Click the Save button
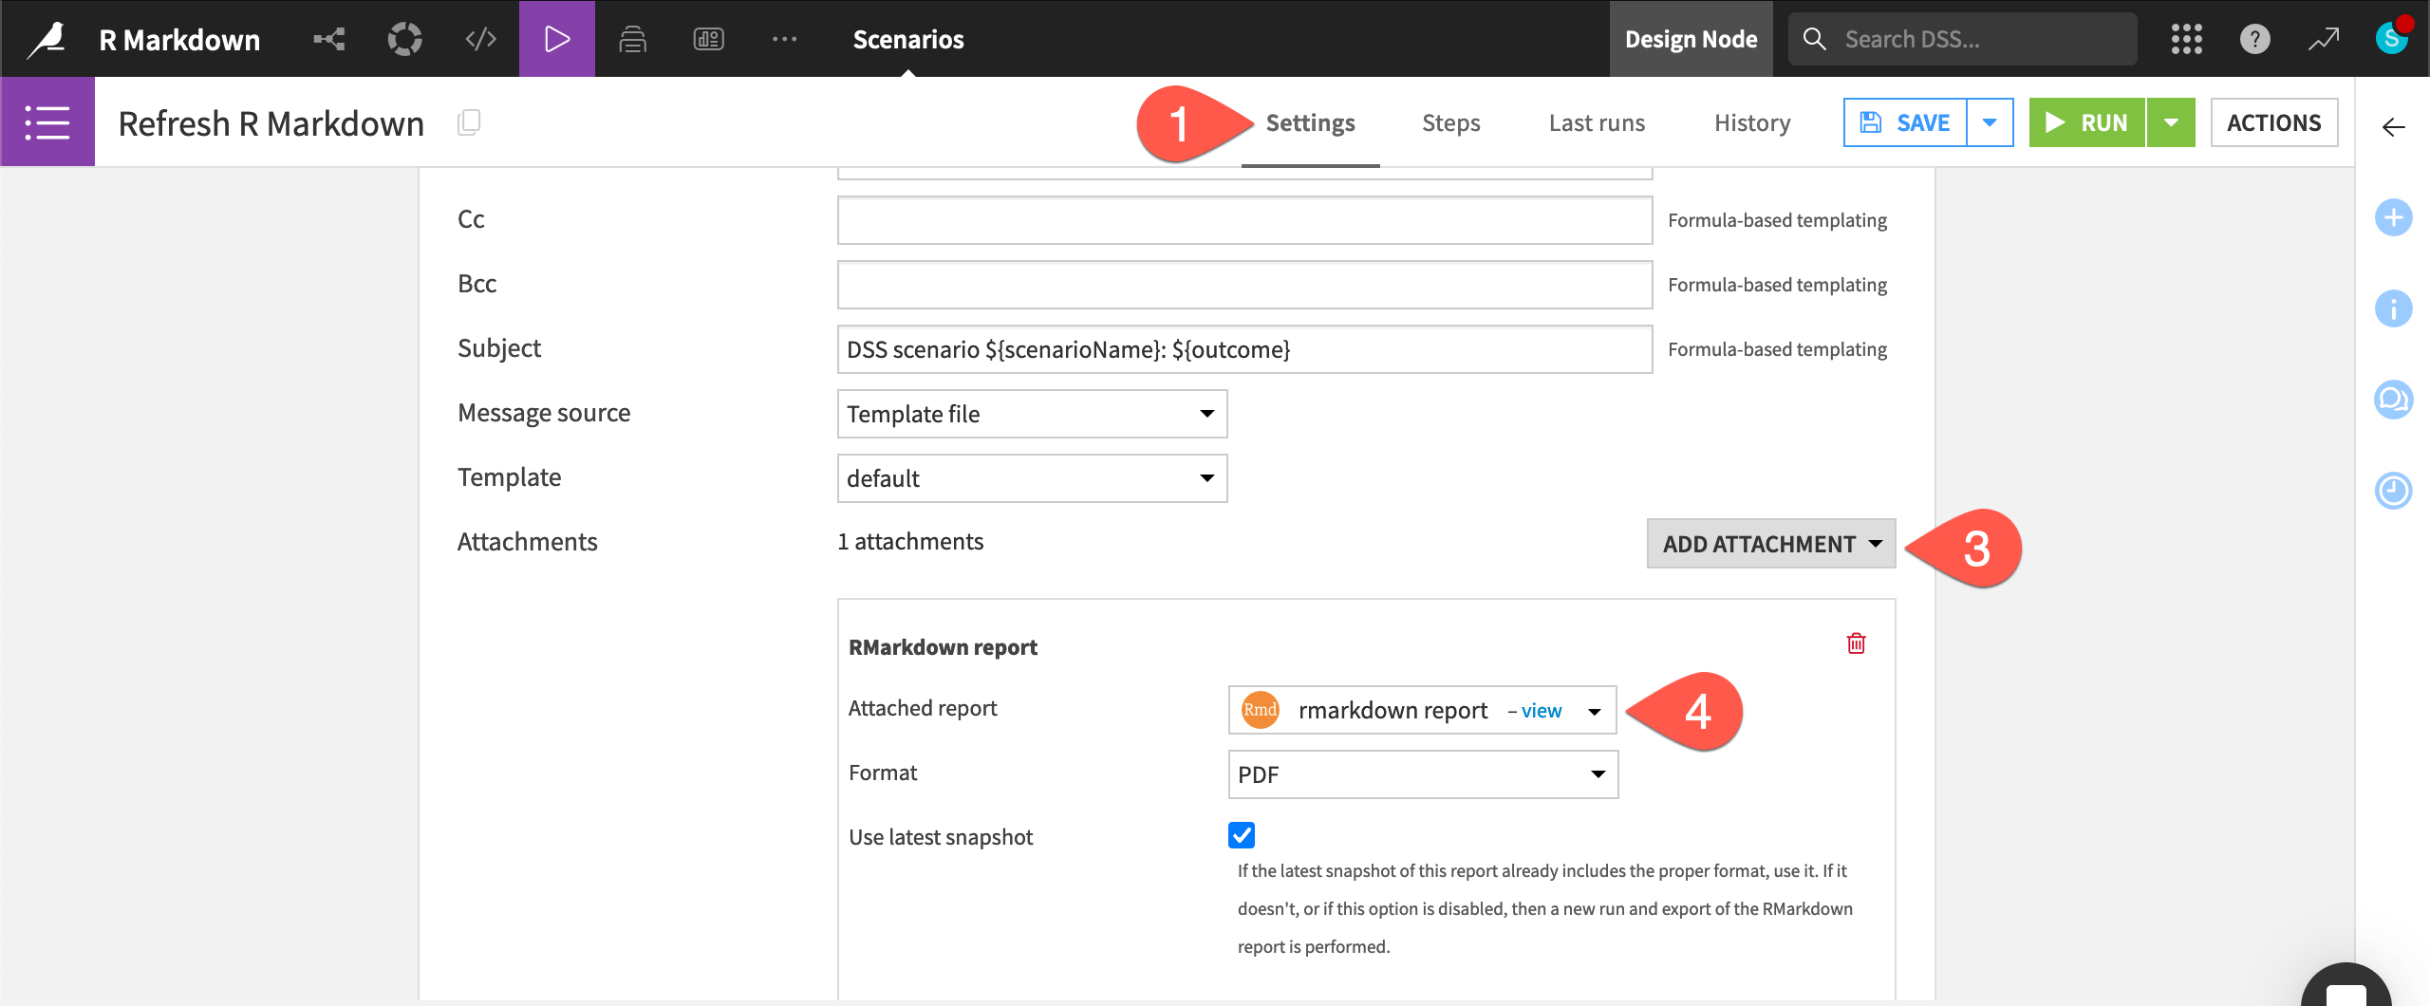This screenshot has height=1006, width=2430. pyautogui.click(x=1905, y=122)
